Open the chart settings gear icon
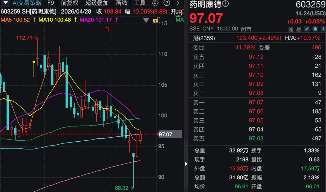This screenshot has width=326, height=192. [x=155, y=3]
